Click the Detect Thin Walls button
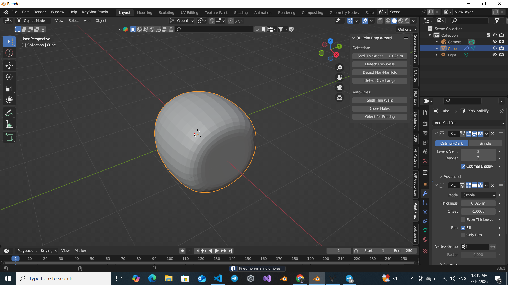Image resolution: width=508 pixels, height=285 pixels. (x=380, y=64)
